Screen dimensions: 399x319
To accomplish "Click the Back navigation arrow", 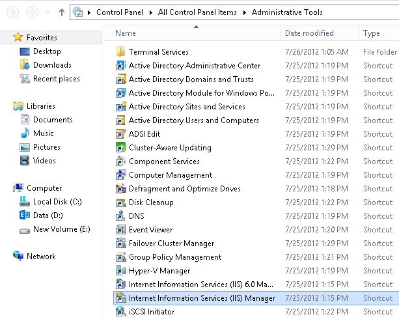I will (13, 12).
